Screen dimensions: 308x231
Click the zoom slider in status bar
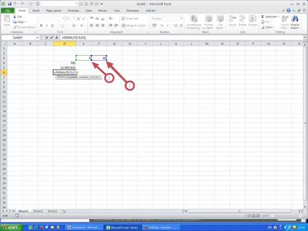click(x=286, y=216)
